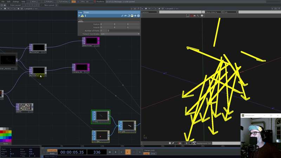Select the math1 node
281x158 pixels.
(25, 108)
